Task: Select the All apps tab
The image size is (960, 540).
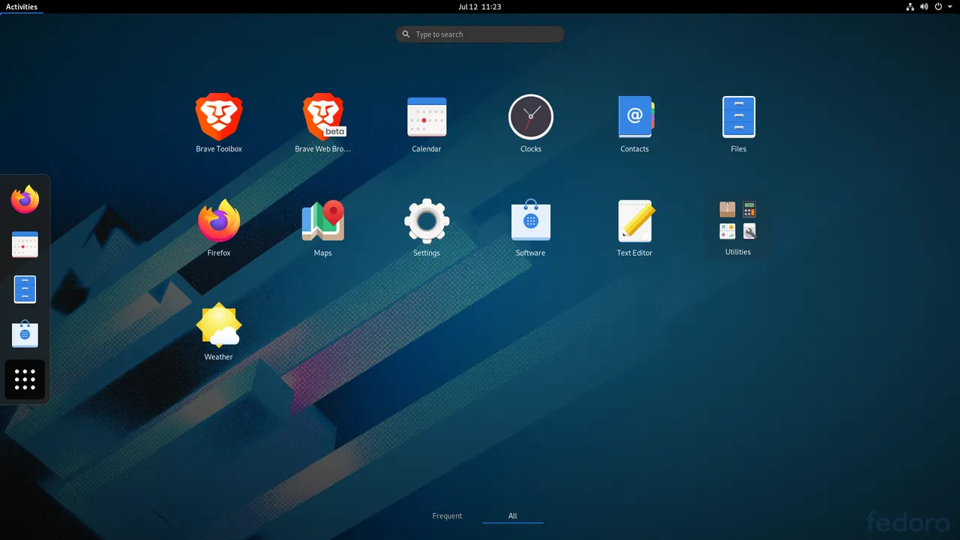Action: coord(513,516)
